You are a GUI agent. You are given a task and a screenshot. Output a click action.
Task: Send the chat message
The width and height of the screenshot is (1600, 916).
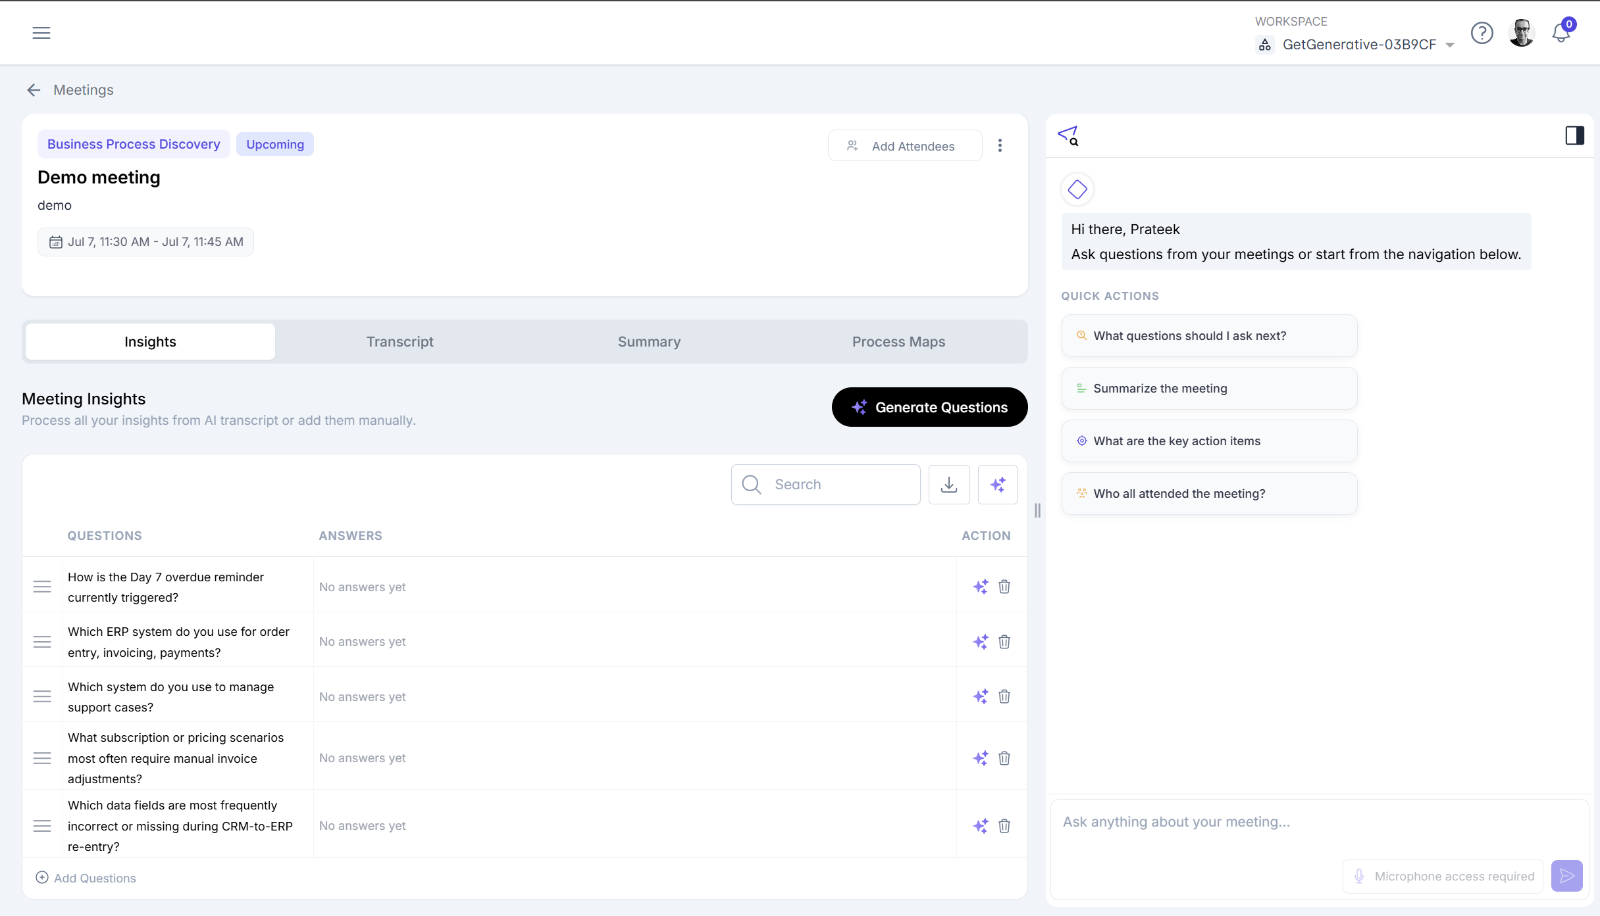click(1566, 877)
